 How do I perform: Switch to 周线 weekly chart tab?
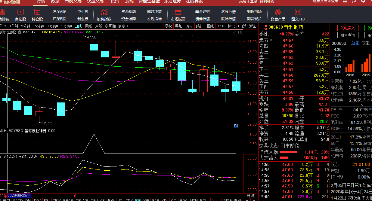[x=88, y=26]
